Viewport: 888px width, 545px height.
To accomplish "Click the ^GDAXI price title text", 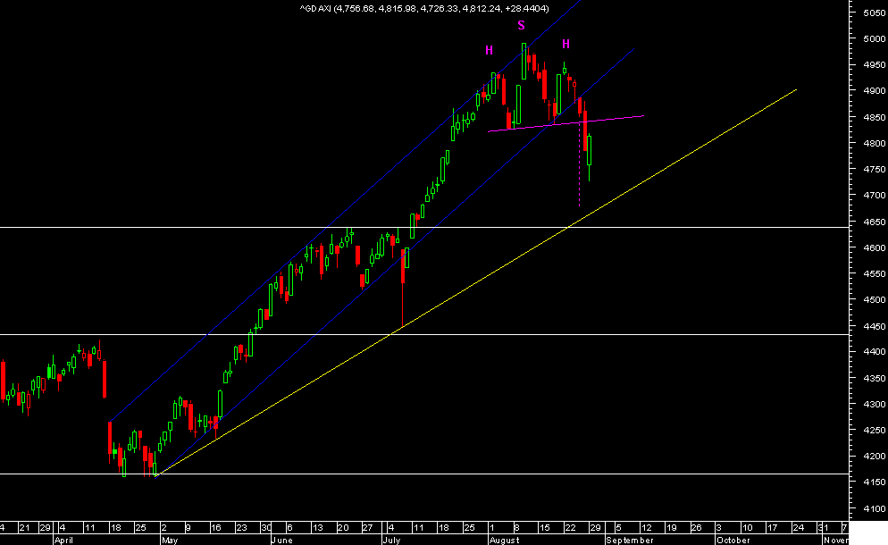I will (424, 9).
